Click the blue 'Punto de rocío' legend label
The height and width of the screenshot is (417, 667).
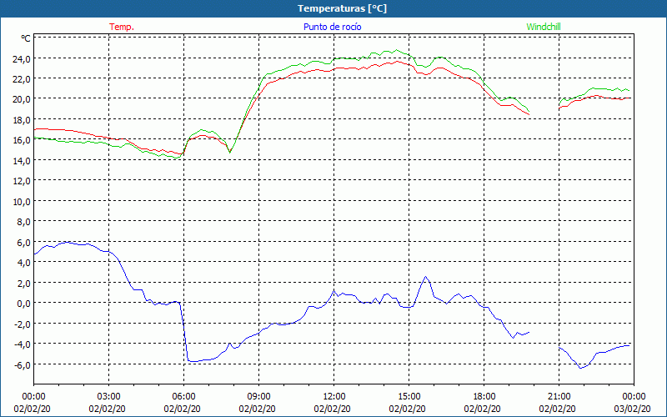[332, 27]
